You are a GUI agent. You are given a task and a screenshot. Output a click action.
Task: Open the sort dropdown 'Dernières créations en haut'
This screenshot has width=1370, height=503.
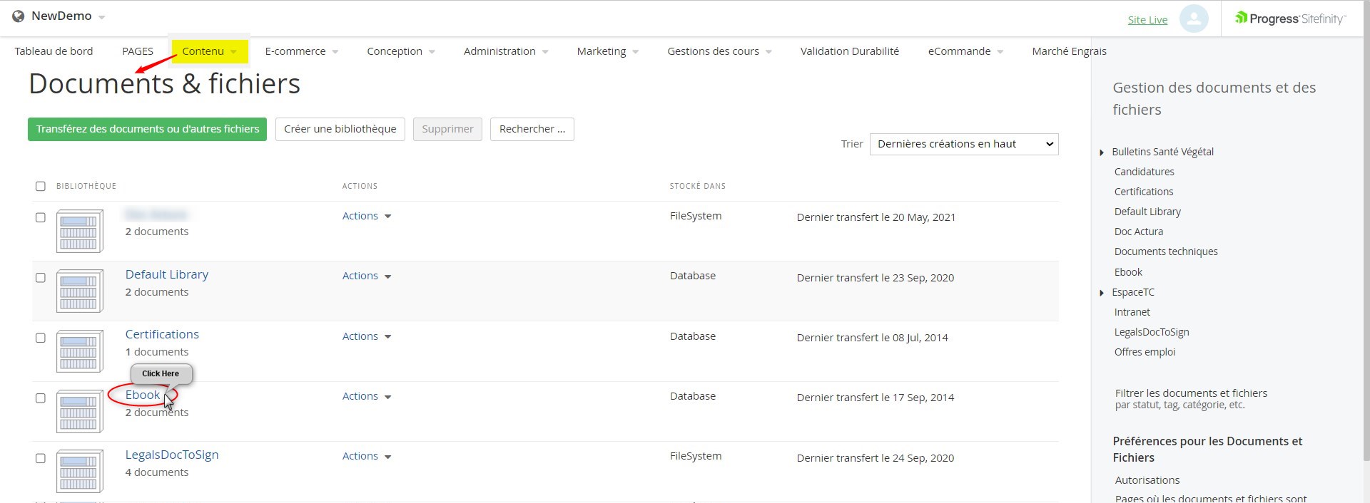(x=963, y=144)
